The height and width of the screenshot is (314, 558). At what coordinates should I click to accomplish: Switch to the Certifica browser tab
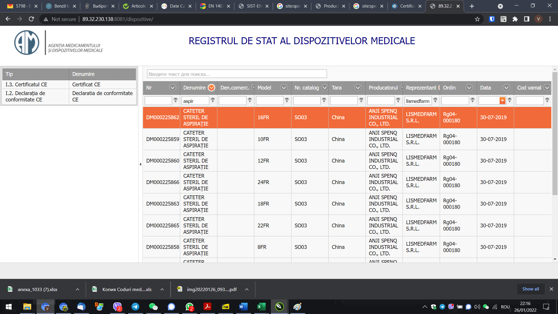click(407, 6)
